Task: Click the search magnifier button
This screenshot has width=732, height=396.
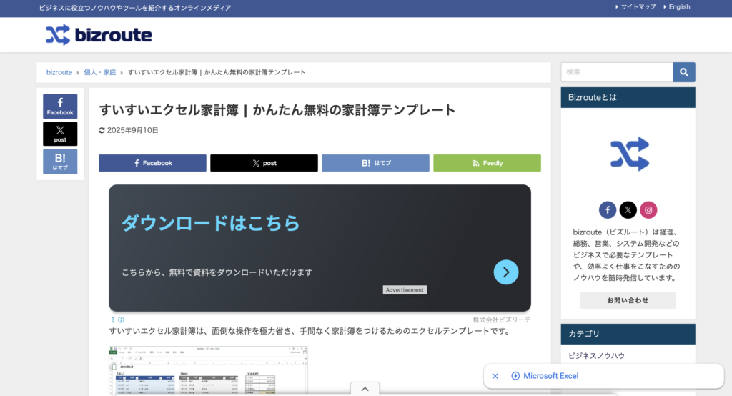Action: coord(684,72)
